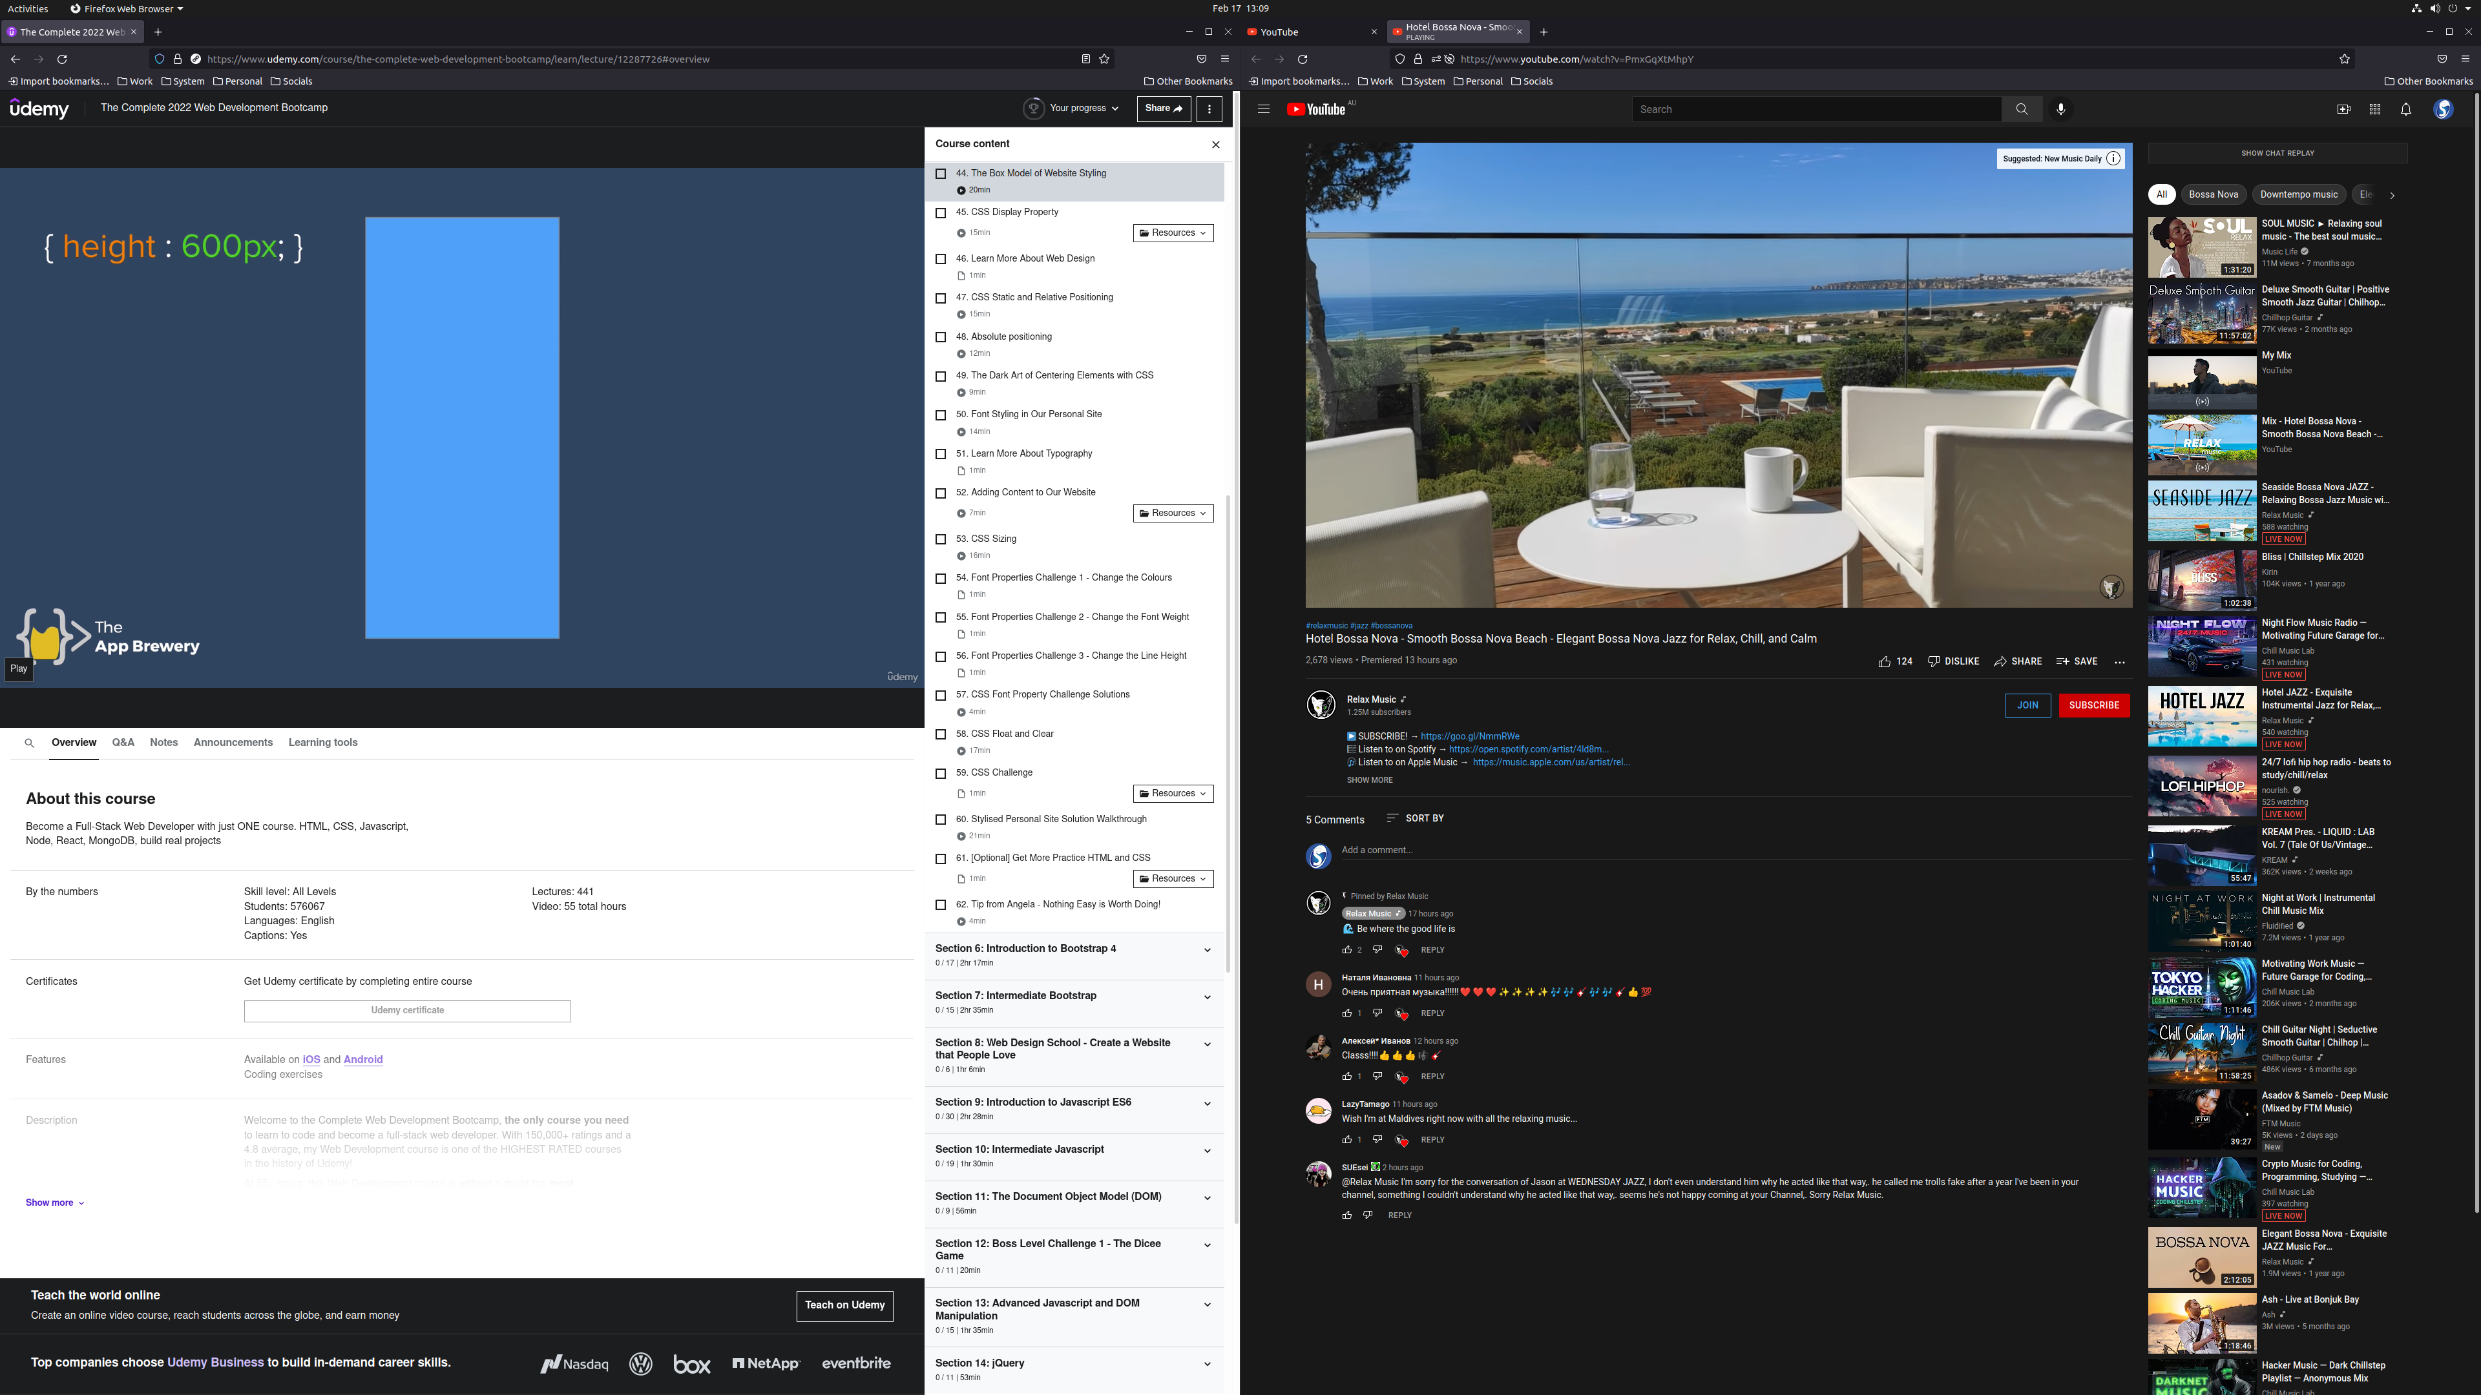Click the Resources icon next to lesson 45

click(x=1173, y=233)
